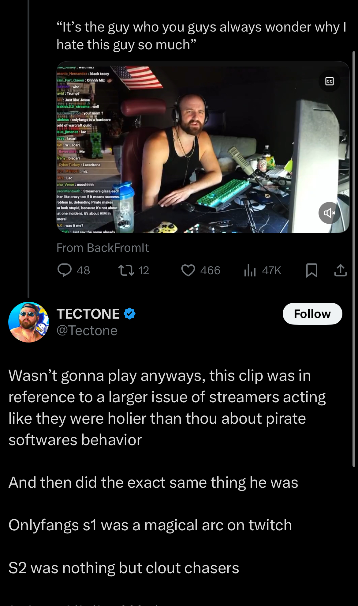
Task: Play the embedded streamer video clip
Action: pyautogui.click(x=203, y=147)
